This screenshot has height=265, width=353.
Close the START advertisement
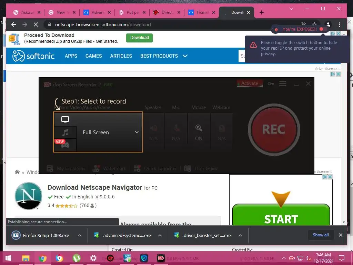[330, 177]
